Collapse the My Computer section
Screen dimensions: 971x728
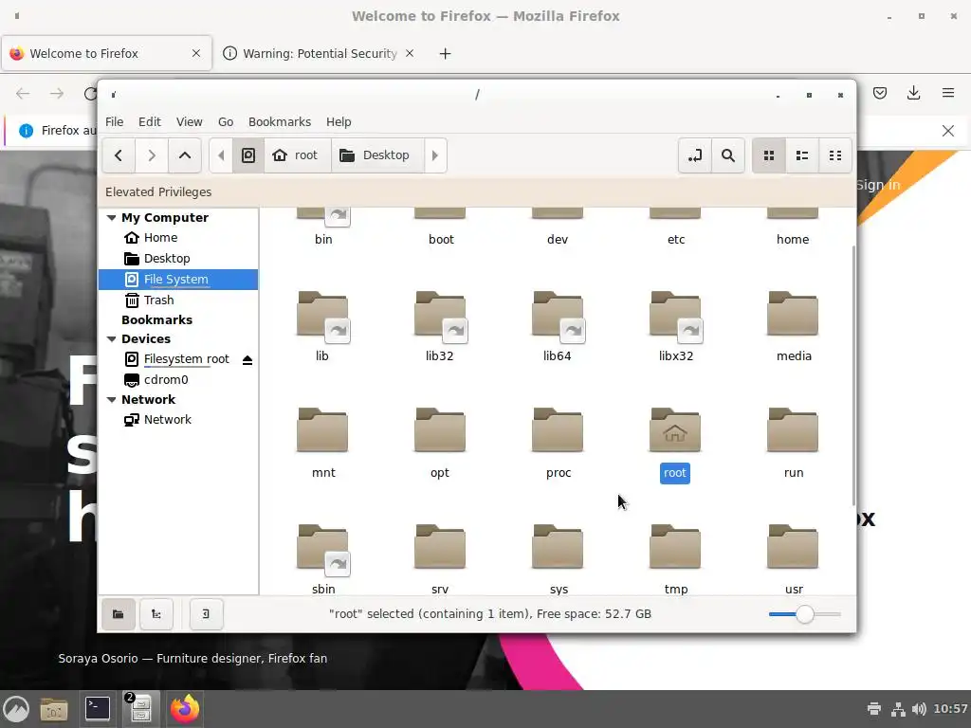(x=112, y=218)
